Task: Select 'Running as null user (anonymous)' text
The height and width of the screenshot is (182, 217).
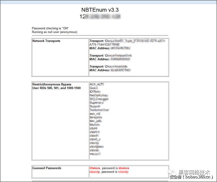Action: point(54,32)
